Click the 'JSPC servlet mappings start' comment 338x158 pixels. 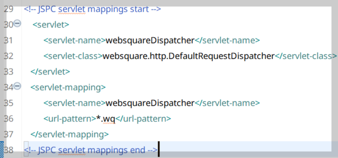(92, 9)
